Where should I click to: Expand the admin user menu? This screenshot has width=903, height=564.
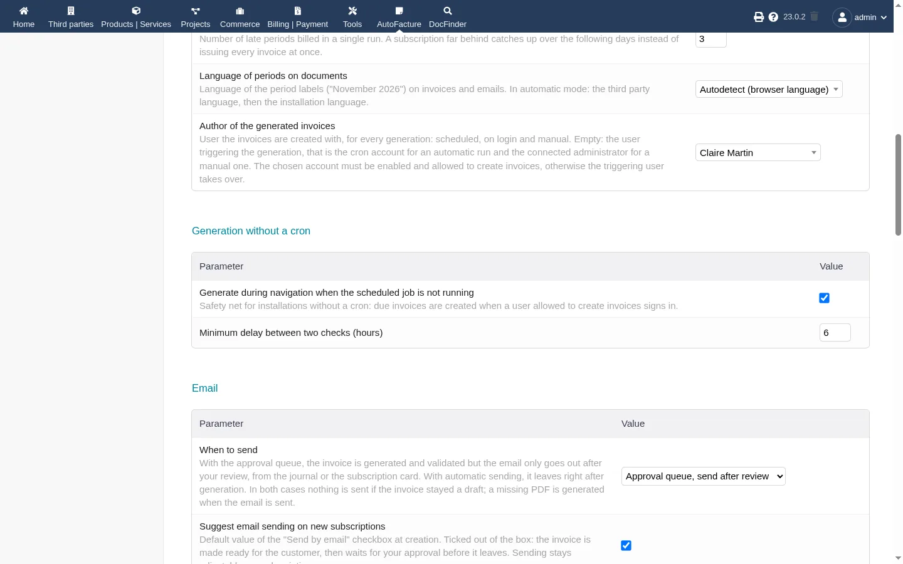(860, 17)
